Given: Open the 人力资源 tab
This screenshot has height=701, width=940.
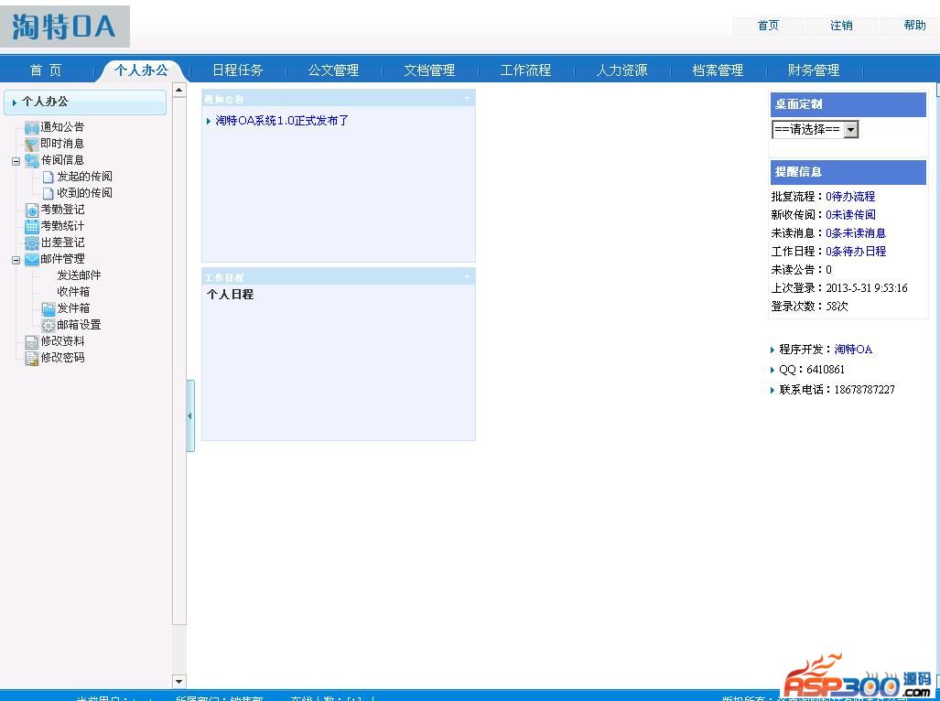Looking at the screenshot, I should (621, 70).
